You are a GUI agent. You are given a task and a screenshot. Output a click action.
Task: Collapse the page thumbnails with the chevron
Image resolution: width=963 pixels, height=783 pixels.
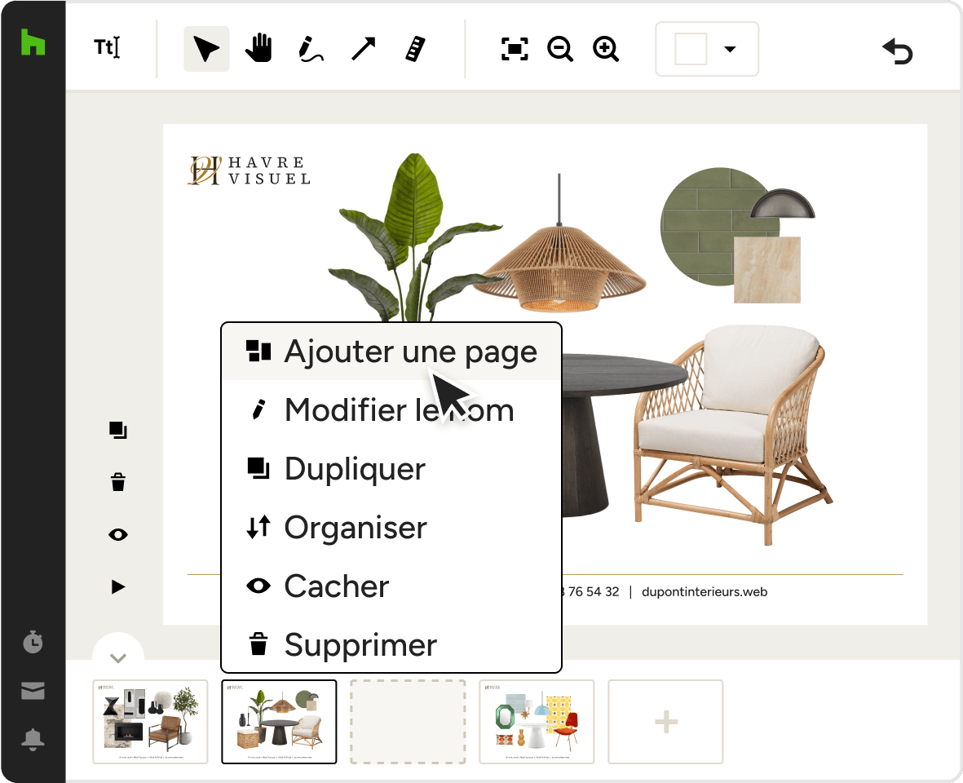(x=118, y=657)
